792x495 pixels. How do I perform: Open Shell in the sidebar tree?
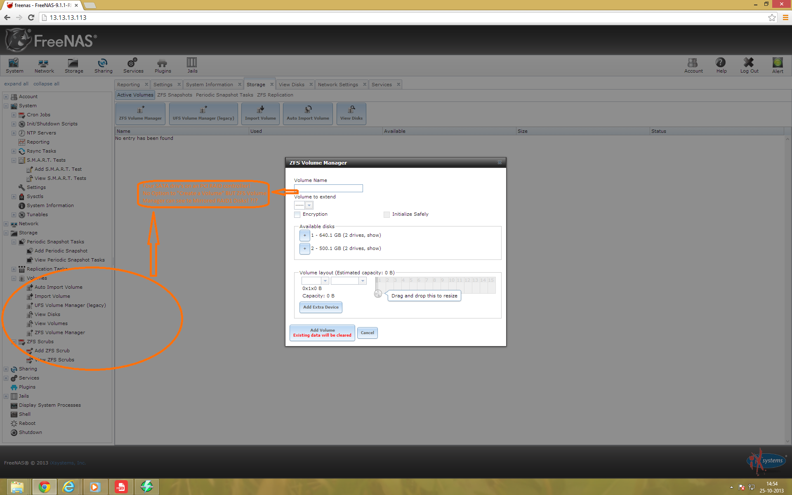click(x=24, y=414)
